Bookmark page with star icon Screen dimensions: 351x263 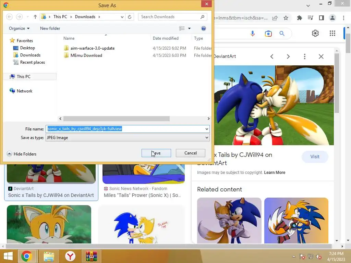(x=286, y=18)
